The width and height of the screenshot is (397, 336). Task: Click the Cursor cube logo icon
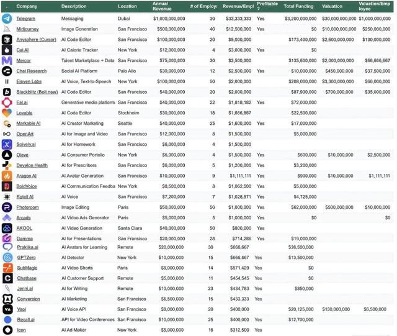[7, 40]
